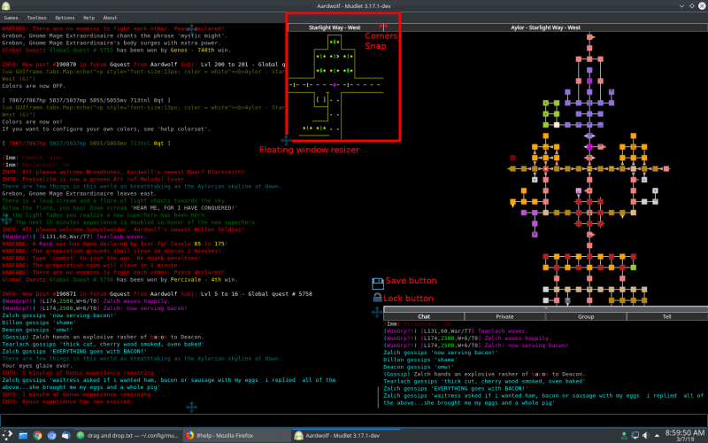Click 'HEAR ME, FOR I HAVE CONQUERED!' line
Image resolution: width=708 pixels, height=443 pixels.
(x=119, y=208)
